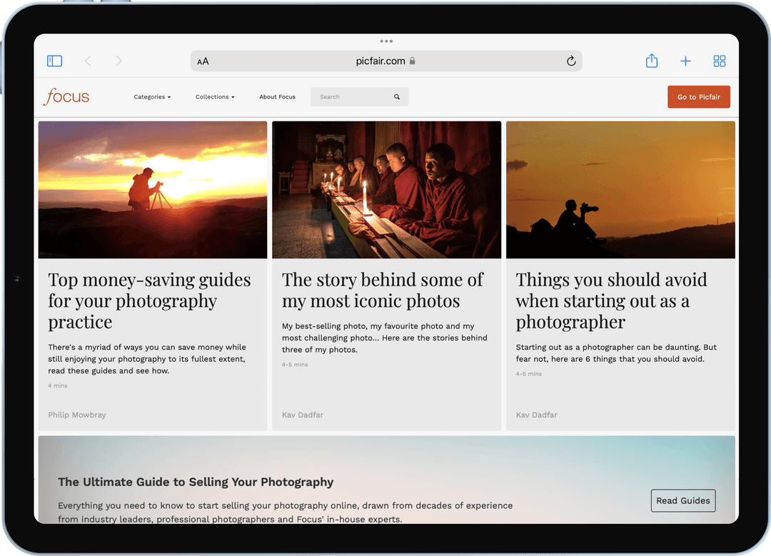Expand the Collections dropdown
The width and height of the screenshot is (771, 556).
pos(215,96)
